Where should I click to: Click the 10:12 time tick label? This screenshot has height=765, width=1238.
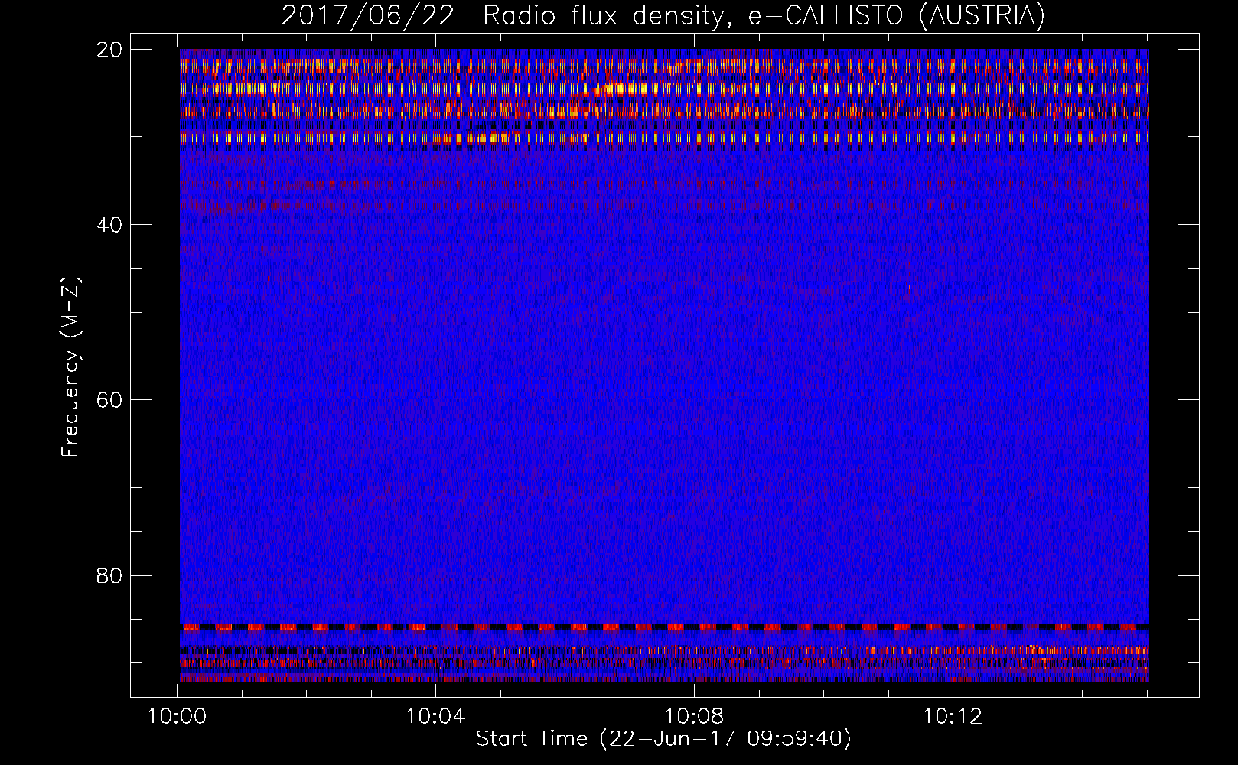click(x=953, y=717)
